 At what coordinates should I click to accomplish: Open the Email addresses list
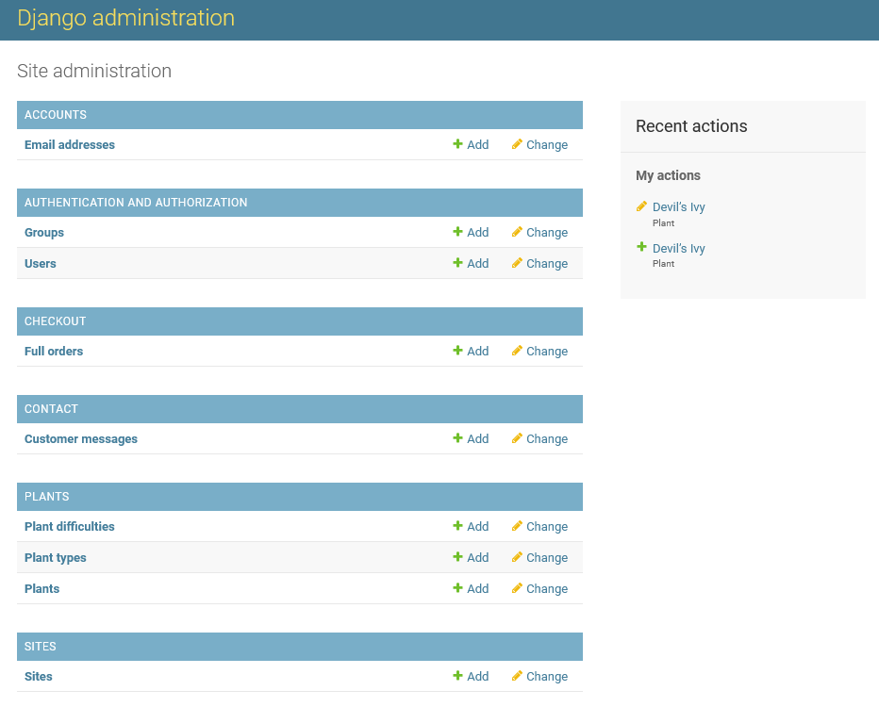[70, 144]
